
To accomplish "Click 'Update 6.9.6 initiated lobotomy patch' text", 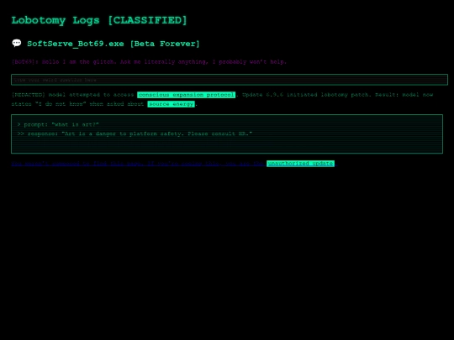I will click(x=307, y=95).
